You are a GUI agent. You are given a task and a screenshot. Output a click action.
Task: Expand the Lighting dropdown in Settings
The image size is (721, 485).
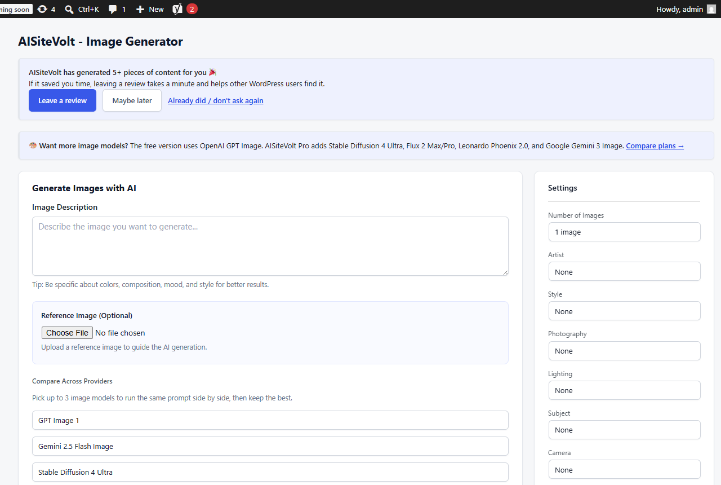[624, 390]
